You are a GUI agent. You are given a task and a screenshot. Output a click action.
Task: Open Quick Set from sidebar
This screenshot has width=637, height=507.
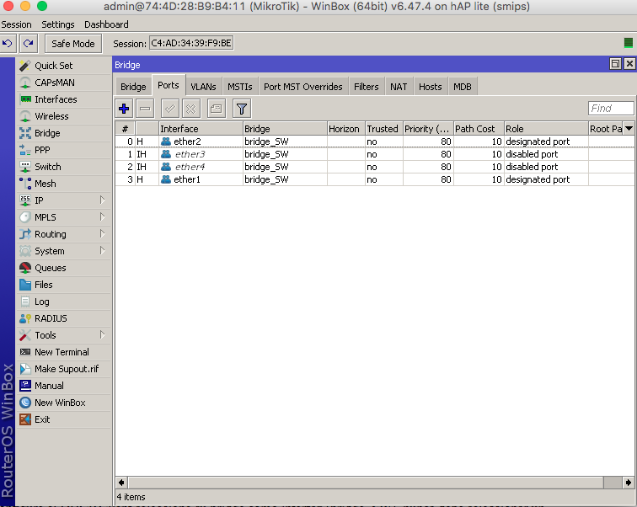coord(63,66)
